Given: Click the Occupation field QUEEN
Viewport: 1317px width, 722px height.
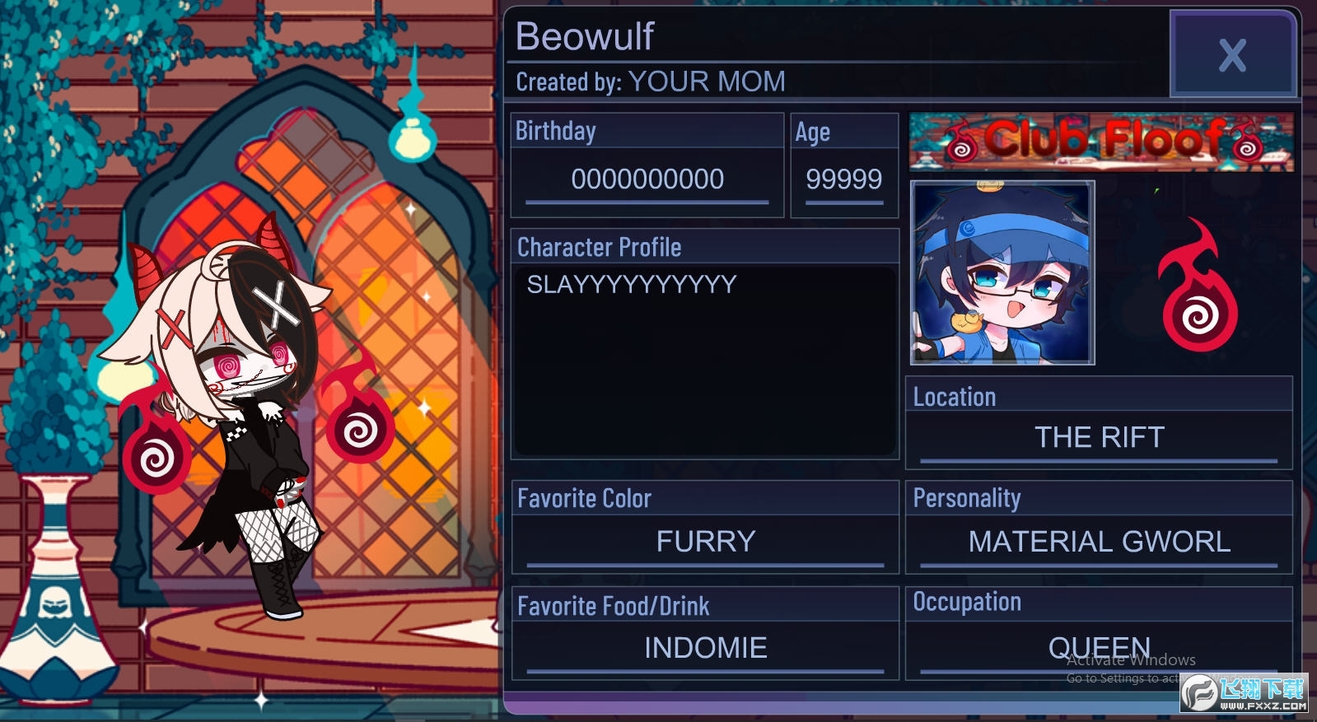Looking at the screenshot, I should click(1099, 648).
